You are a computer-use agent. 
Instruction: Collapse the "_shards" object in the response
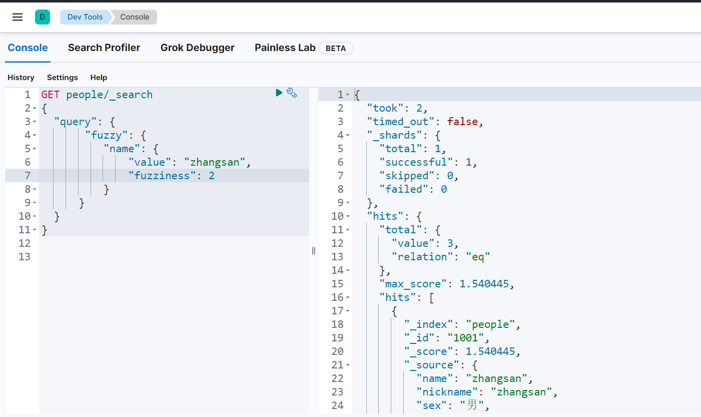(348, 136)
